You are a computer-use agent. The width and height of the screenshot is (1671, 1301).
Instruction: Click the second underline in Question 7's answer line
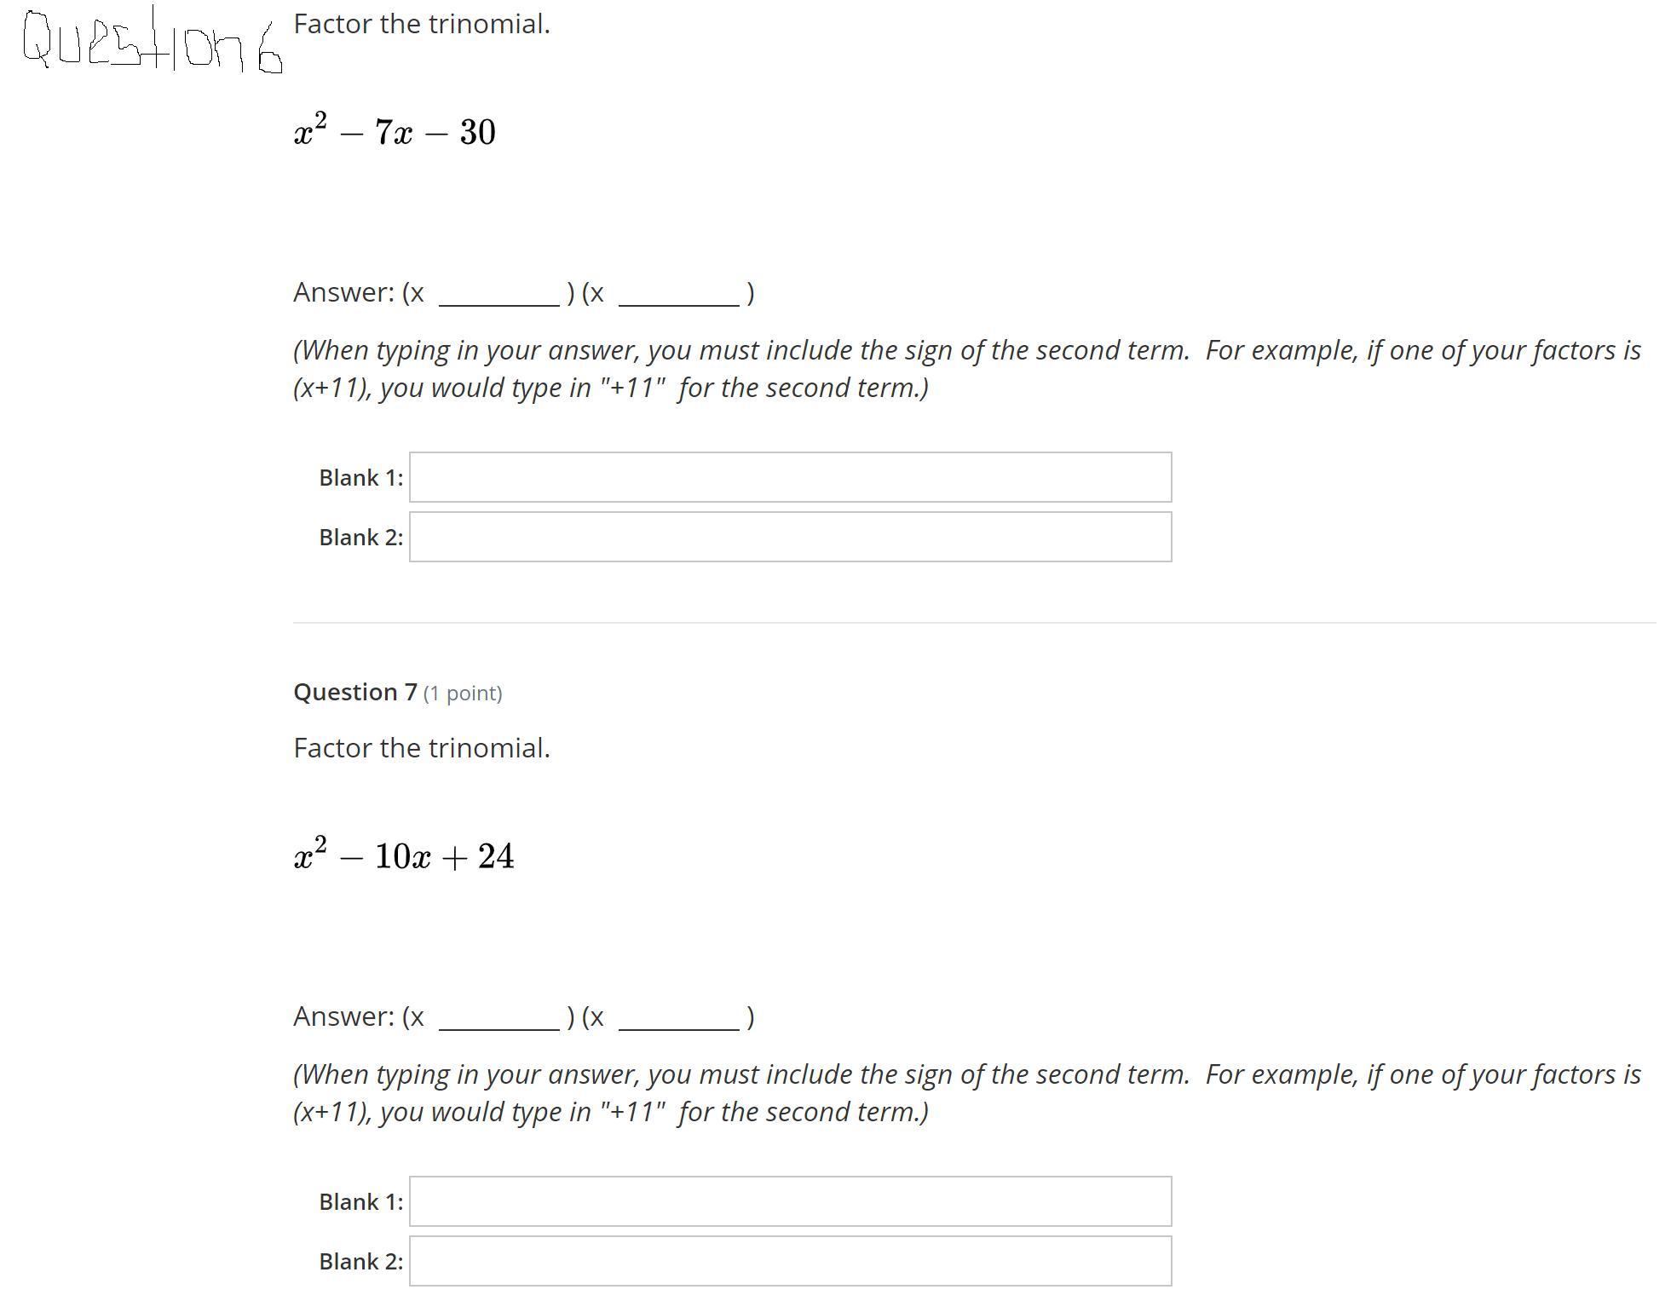pyautogui.click(x=679, y=1028)
